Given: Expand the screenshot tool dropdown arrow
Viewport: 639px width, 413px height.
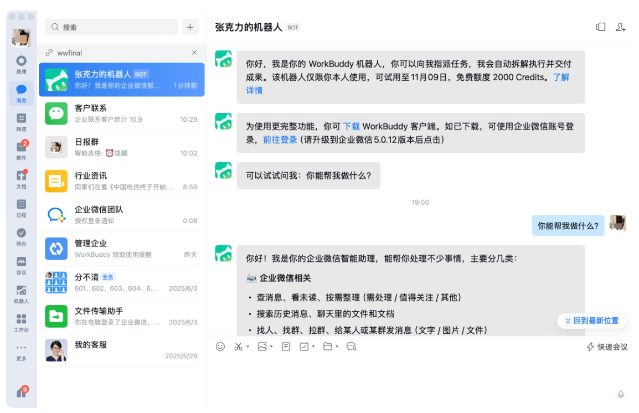Looking at the screenshot, I should (248, 347).
